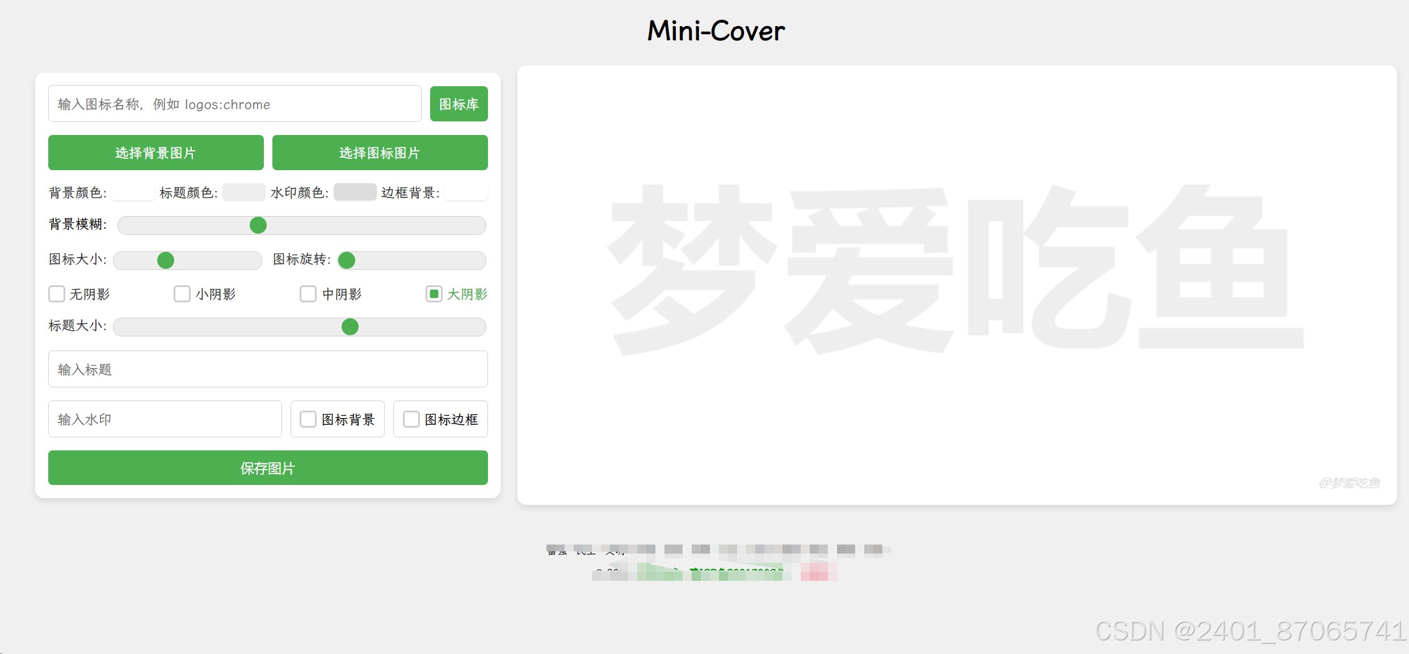The image size is (1409, 654).
Task: Click the 输入水印 watermark input field
Action: [x=165, y=419]
